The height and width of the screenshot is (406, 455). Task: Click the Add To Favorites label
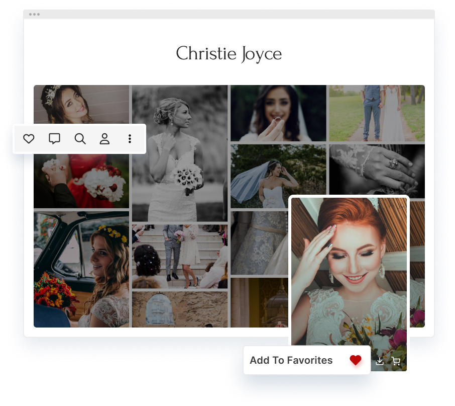click(291, 360)
